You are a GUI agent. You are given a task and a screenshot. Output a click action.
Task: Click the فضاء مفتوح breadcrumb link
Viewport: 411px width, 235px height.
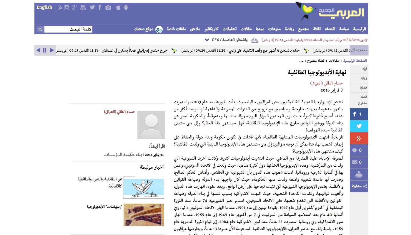pyautogui.click(x=316, y=61)
